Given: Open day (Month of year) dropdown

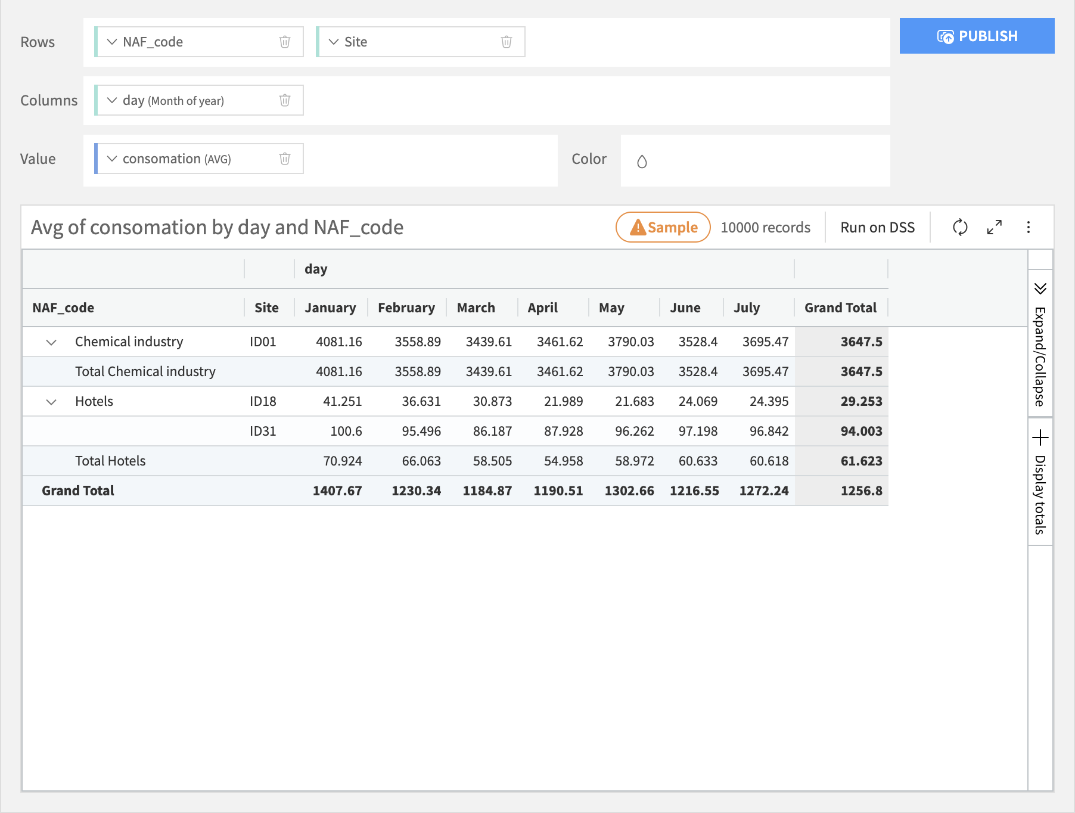Looking at the screenshot, I should [112, 100].
